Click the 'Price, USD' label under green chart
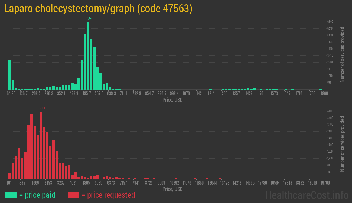This screenshot has width=352, height=203. tap(172, 100)
